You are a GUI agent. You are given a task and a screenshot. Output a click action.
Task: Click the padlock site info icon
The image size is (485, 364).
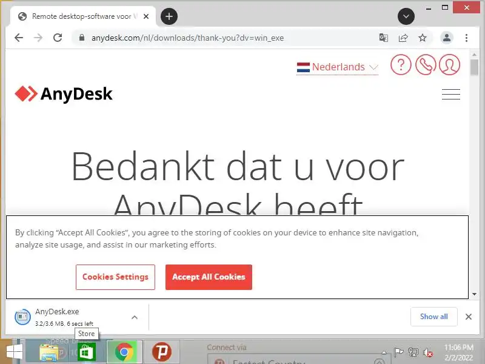pyautogui.click(x=82, y=38)
